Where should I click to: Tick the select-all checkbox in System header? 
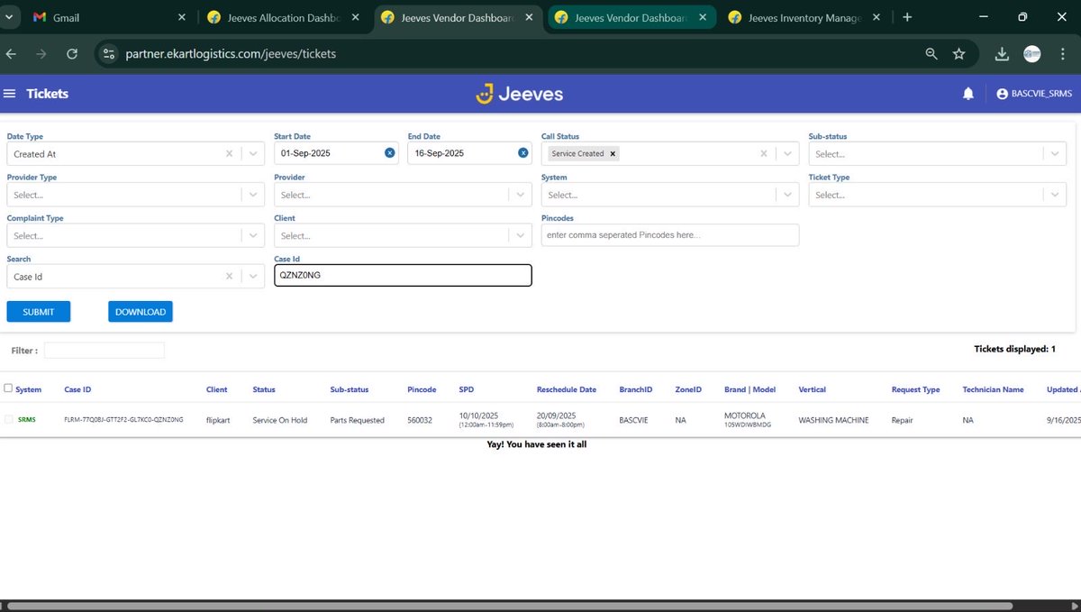(x=8, y=388)
